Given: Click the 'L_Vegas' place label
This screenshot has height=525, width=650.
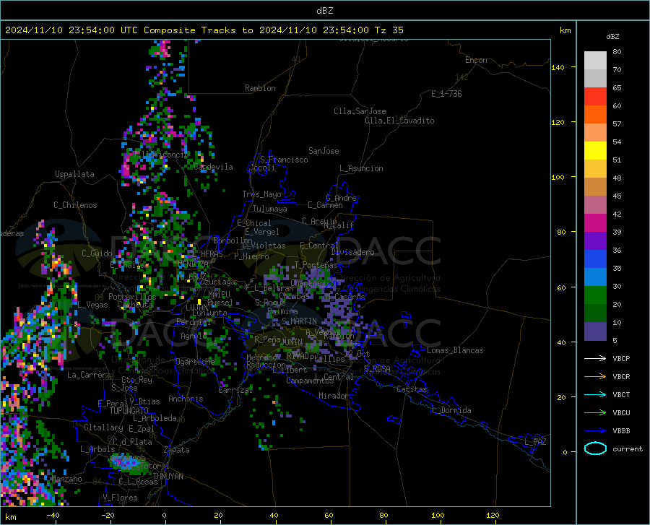Looking at the screenshot, I should (x=92, y=305).
